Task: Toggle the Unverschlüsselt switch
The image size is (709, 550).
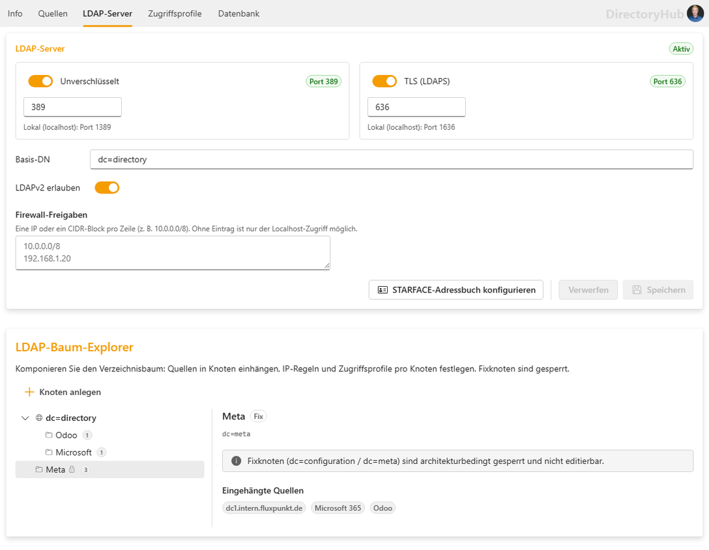Action: pos(40,81)
